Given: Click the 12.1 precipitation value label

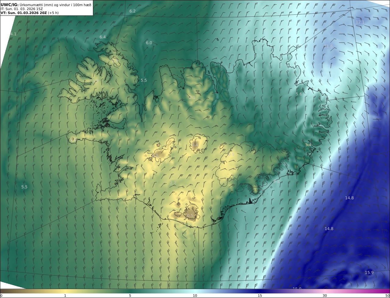Looking at the screenshot, I should tap(360, 22).
